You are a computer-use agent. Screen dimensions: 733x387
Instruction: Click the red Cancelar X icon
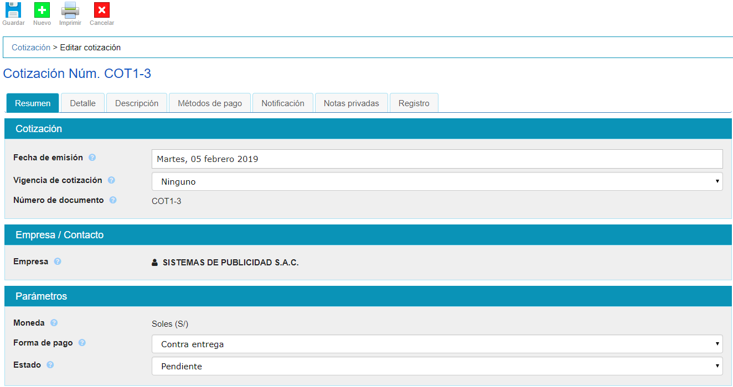[102, 10]
